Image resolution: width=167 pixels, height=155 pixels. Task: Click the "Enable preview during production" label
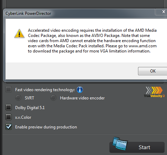click(46, 127)
